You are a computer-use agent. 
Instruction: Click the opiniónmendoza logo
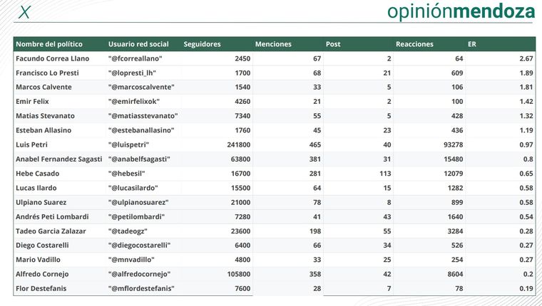(x=461, y=12)
